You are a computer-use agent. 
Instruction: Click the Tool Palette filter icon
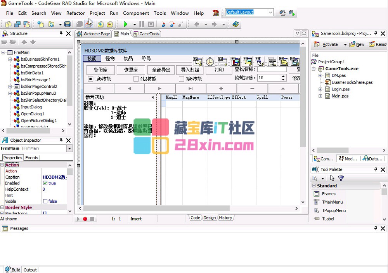(x=341, y=178)
